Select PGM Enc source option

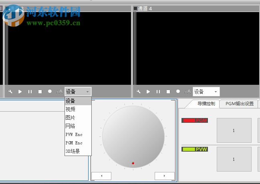(78, 143)
